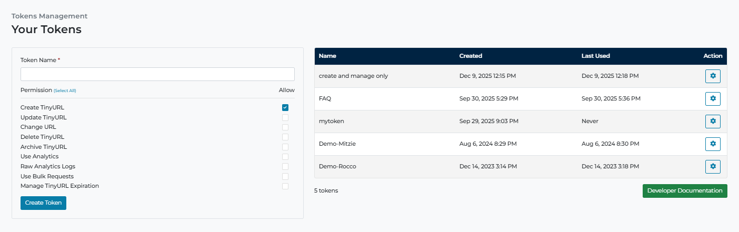Open the Developer Documentation
Viewport: 739px width, 232px height.
tap(685, 191)
